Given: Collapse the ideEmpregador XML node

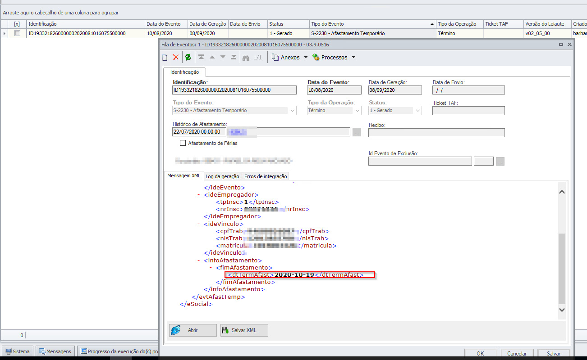Looking at the screenshot, I should tap(199, 195).
